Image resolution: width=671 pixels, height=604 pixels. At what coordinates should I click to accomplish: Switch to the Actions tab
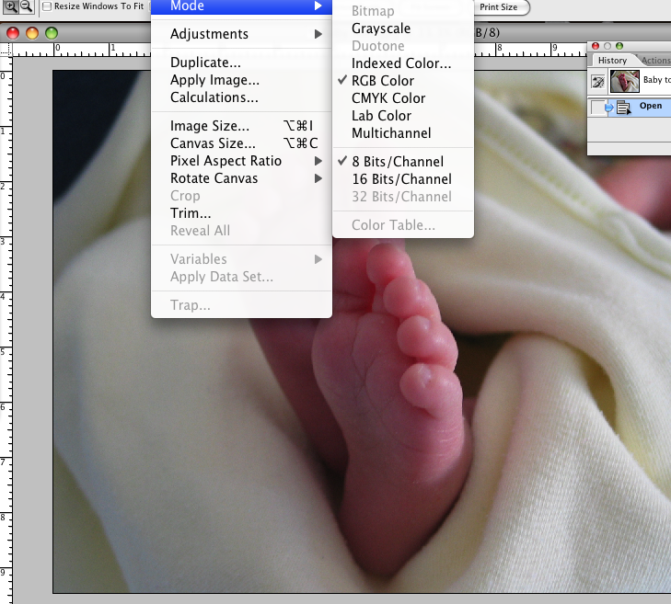click(x=654, y=61)
